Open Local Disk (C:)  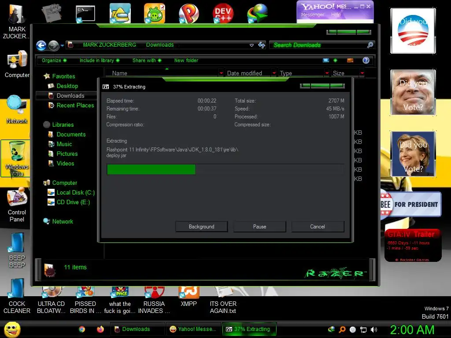75,193
